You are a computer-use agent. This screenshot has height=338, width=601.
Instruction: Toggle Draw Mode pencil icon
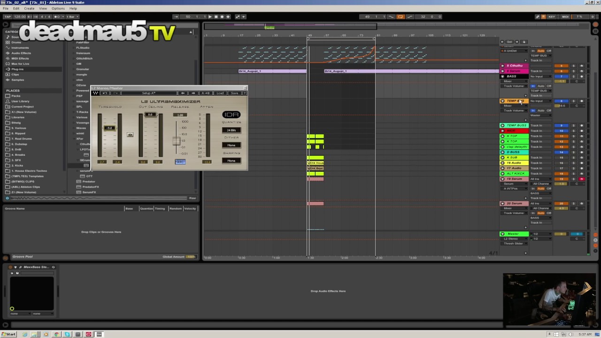click(x=538, y=16)
